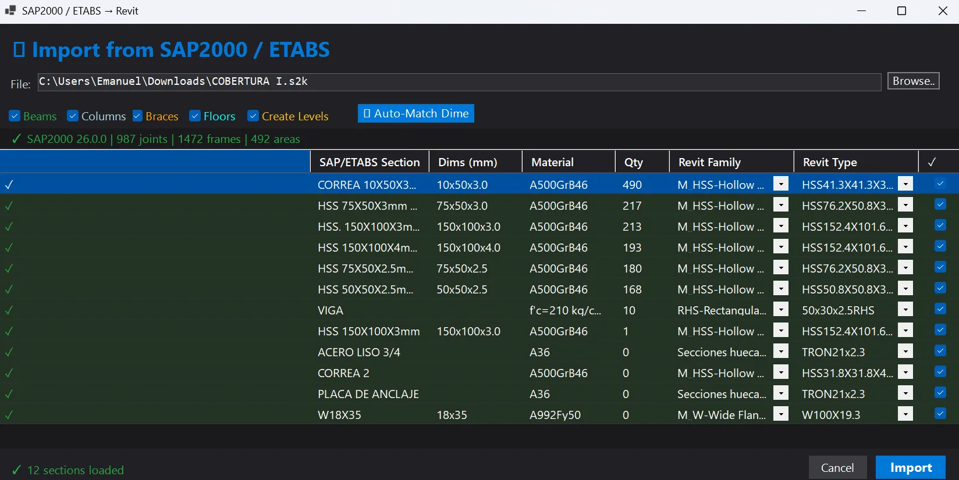
Task: Sort by Qty column header
Action: click(x=642, y=162)
